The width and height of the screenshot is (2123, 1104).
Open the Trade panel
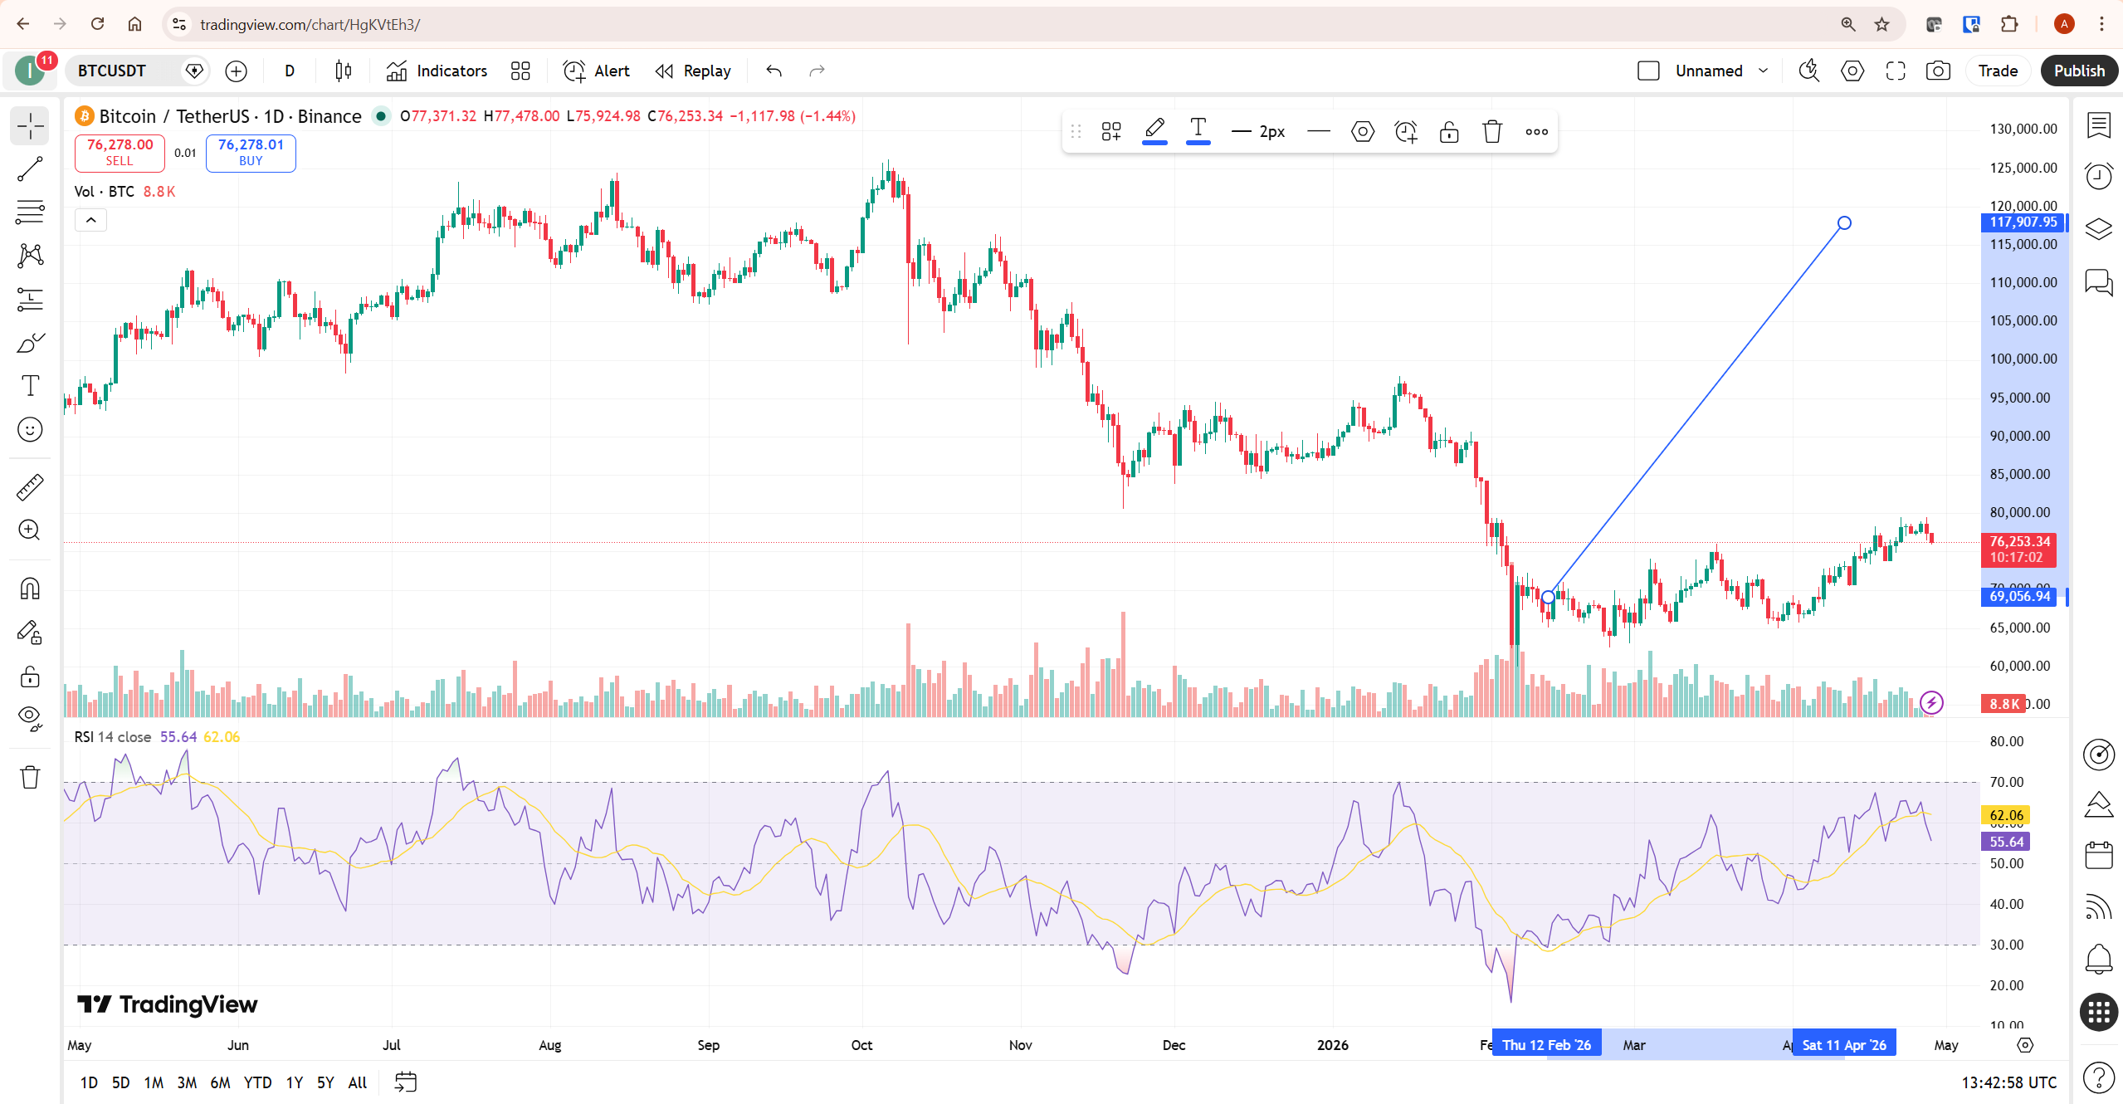[x=1998, y=71]
